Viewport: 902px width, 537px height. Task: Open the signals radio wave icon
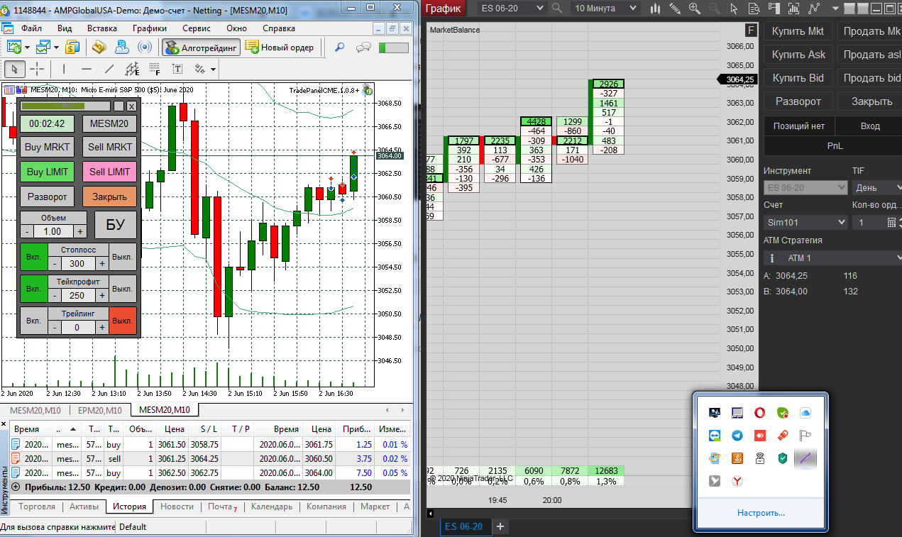[144, 48]
